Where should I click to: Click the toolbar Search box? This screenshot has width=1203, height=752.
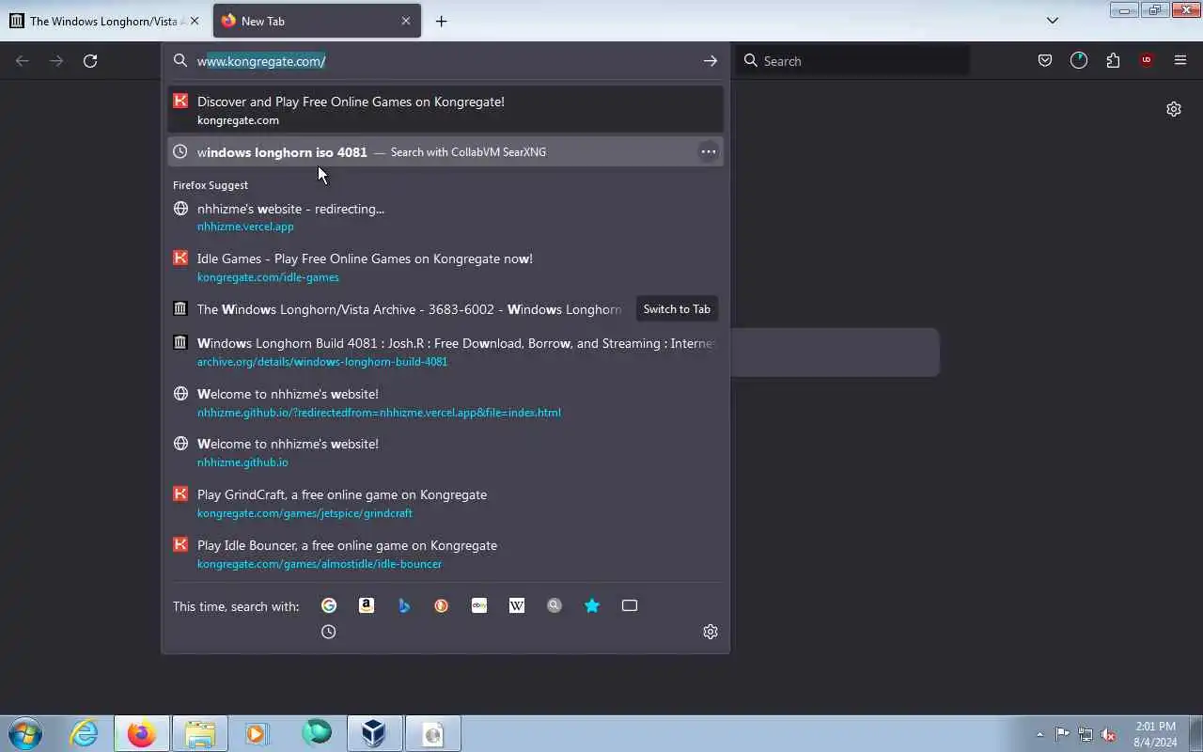pyautogui.click(x=851, y=61)
